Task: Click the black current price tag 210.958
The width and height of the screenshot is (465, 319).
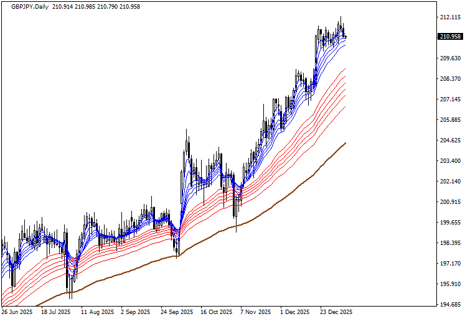Action: pos(449,37)
